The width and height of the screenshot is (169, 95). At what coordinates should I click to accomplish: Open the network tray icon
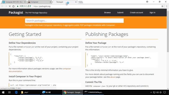154,92
